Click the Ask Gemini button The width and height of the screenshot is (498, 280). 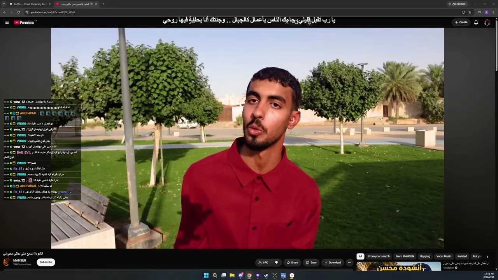point(457,4)
